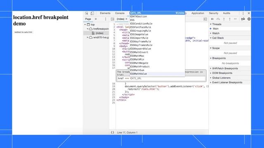Activate the inspect element picker icon
Viewport: 264px width, 148px height.
click(87, 13)
